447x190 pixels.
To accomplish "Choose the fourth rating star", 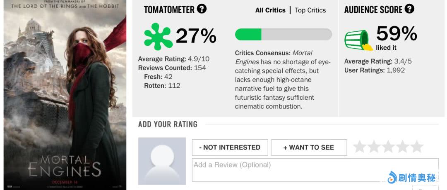I will tap(402, 146).
